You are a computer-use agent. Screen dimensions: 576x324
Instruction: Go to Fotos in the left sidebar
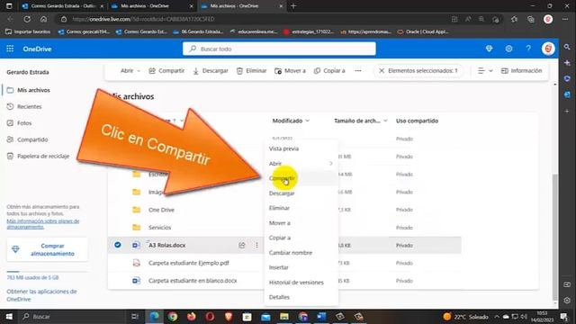[20, 123]
